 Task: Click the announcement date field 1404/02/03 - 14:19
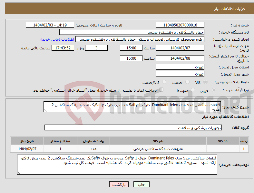pyautogui.click(x=50, y=25)
